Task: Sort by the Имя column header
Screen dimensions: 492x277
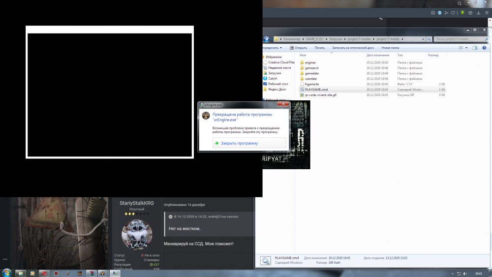Action: pos(303,55)
